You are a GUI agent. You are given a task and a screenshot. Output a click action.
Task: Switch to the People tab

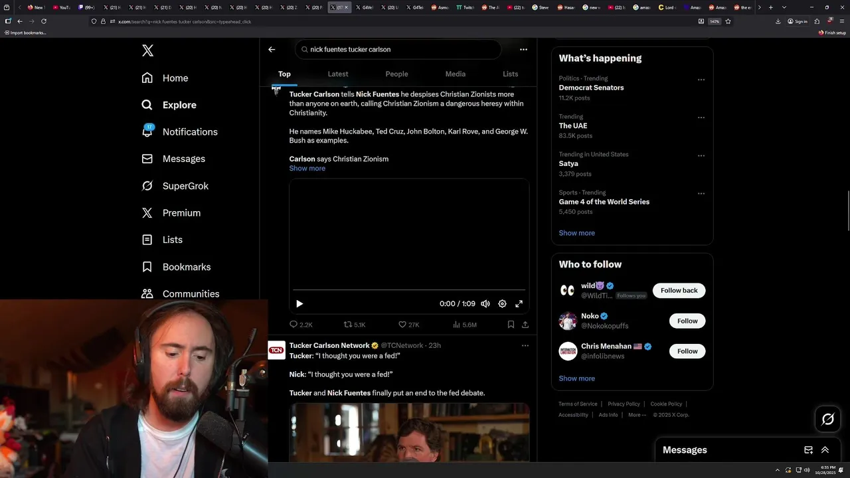tap(396, 74)
